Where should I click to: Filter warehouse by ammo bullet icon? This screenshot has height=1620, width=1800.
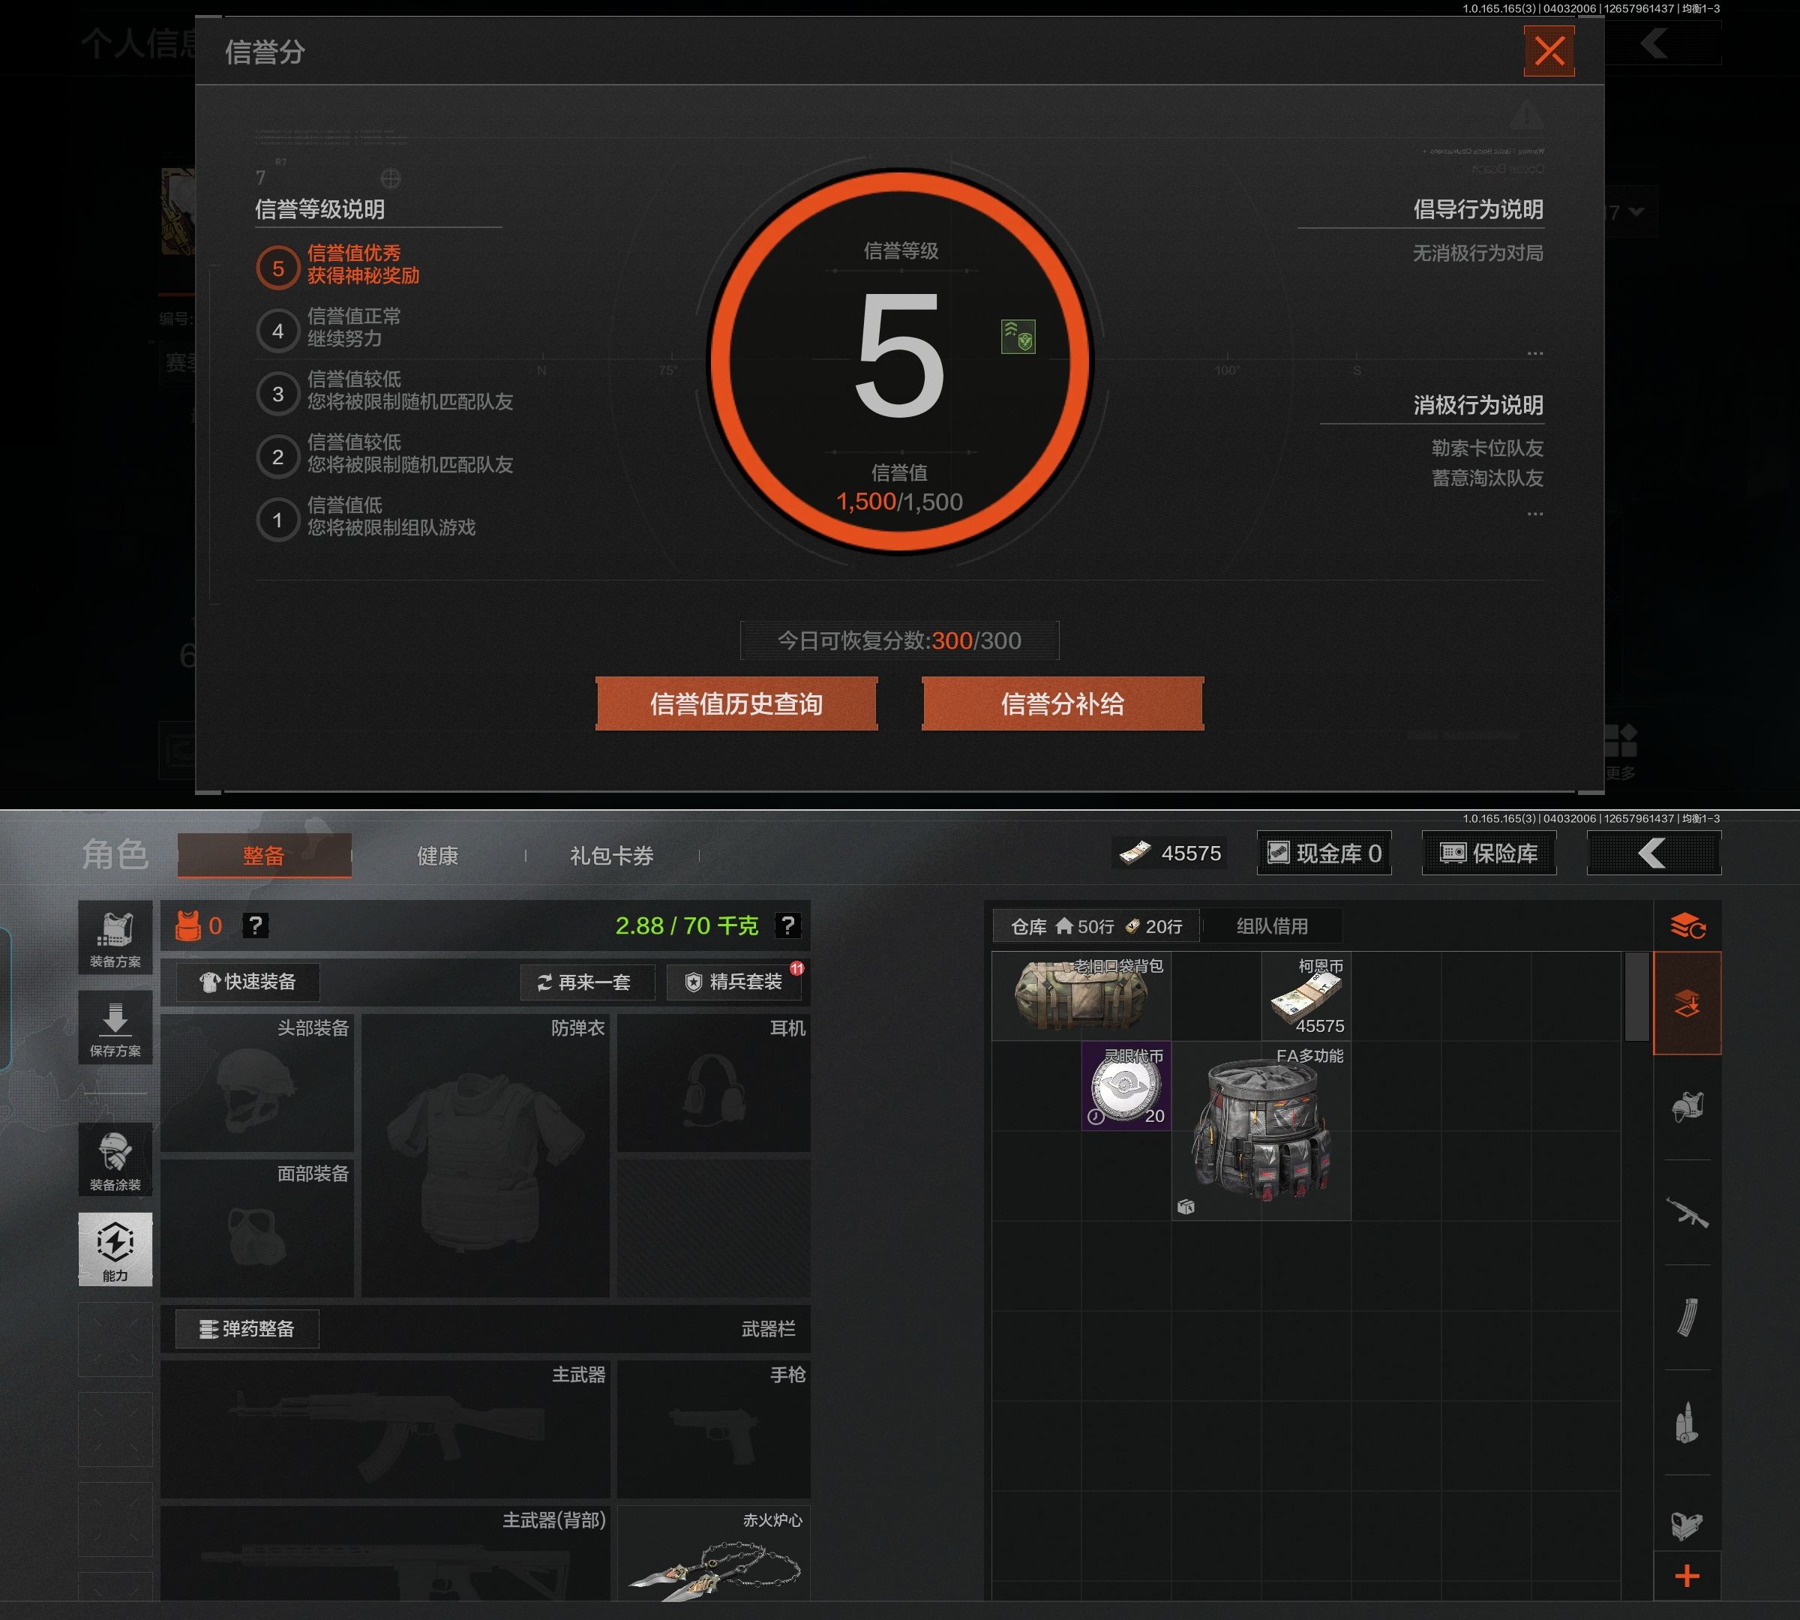(1687, 1423)
